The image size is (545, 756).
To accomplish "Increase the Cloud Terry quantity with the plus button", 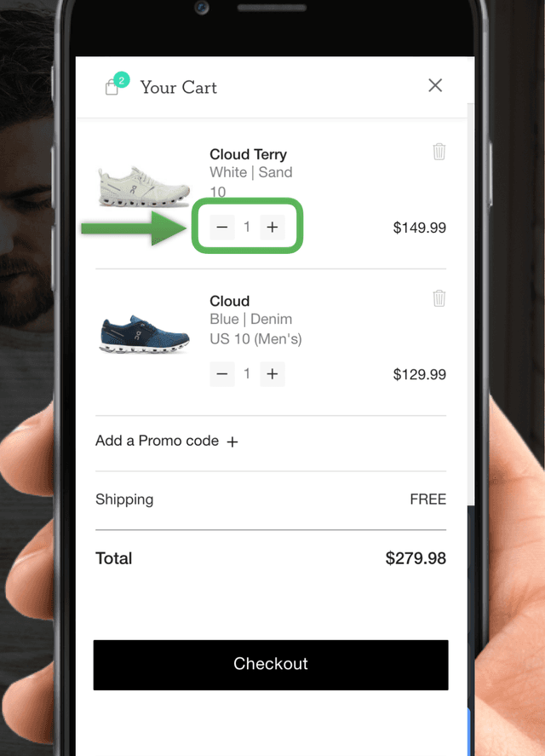I will (272, 227).
